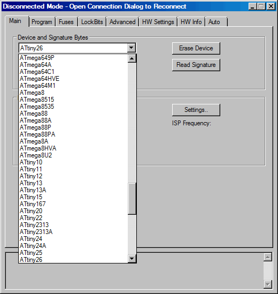Choose the ATmega88P entry

tap(73, 127)
